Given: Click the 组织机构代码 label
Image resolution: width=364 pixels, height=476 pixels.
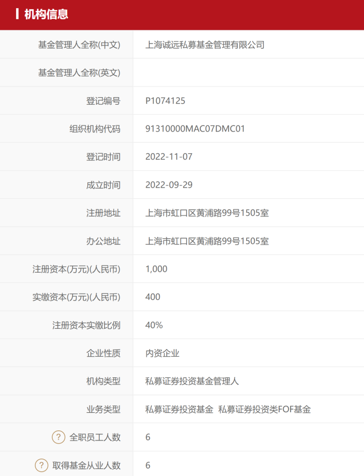Looking at the screenshot, I should 95,129.
